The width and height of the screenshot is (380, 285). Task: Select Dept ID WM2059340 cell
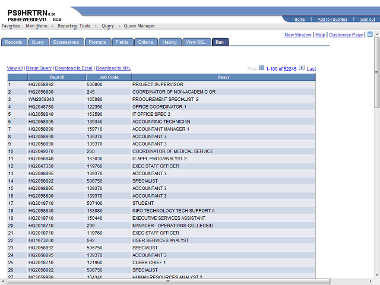point(57,99)
